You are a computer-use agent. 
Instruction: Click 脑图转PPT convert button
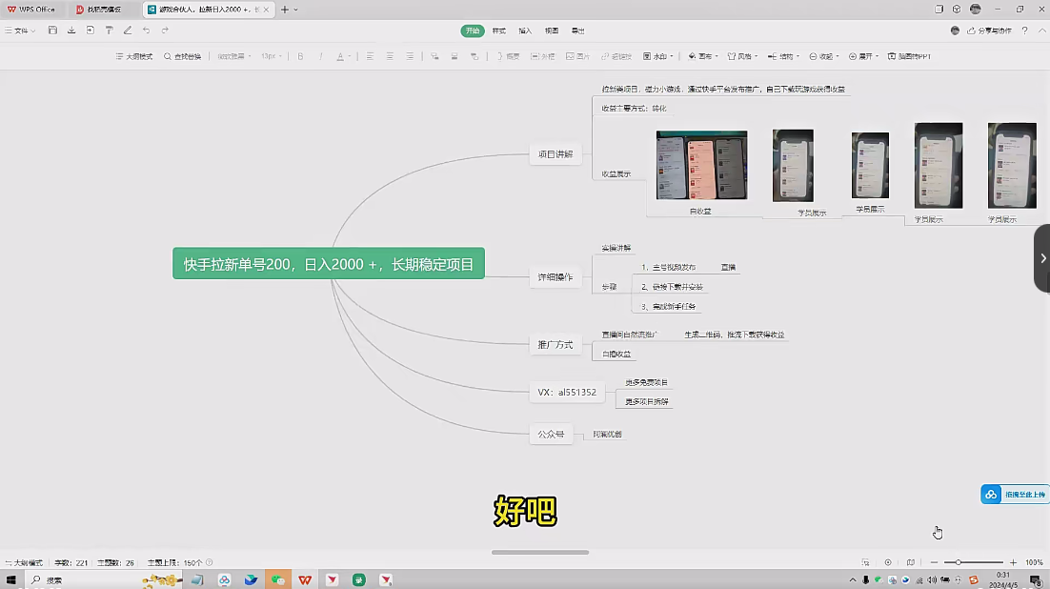click(909, 56)
